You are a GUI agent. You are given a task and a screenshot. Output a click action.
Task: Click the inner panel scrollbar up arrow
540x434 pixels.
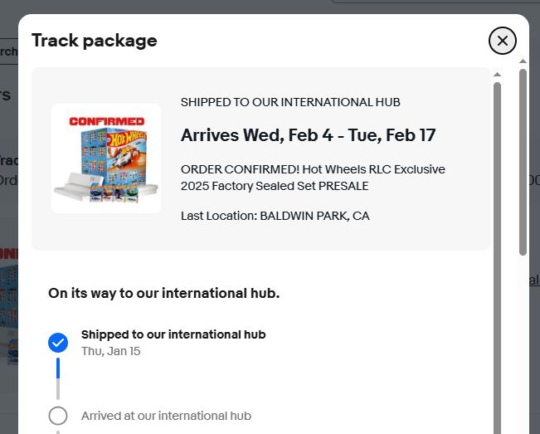click(497, 75)
